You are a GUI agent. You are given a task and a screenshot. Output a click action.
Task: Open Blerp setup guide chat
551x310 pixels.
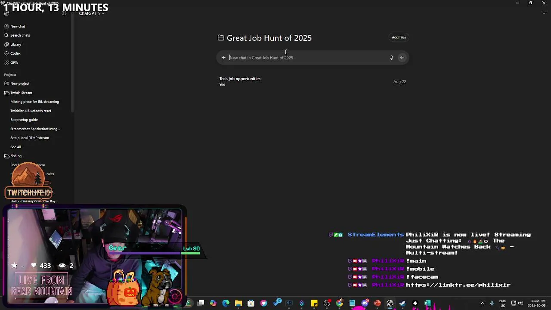click(x=24, y=120)
